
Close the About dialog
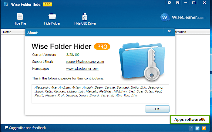[x=169, y=31]
